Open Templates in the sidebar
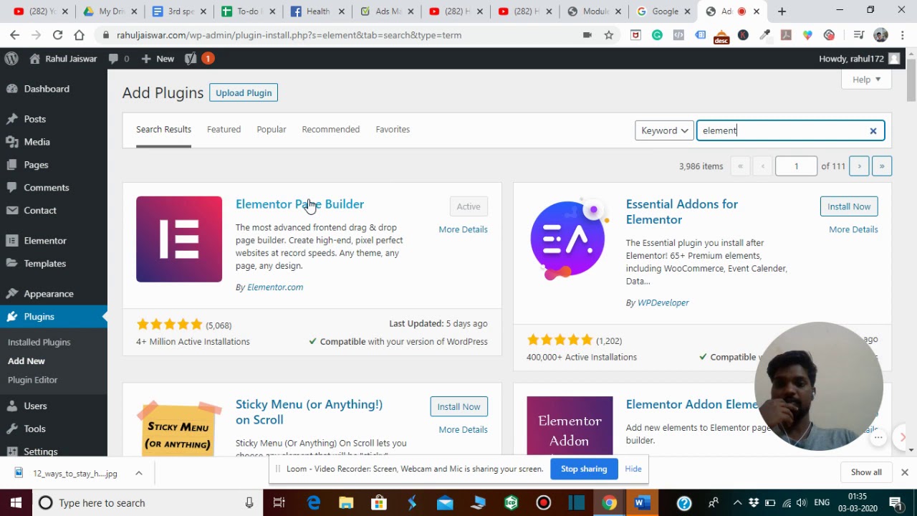Screen dimensions: 917x516 pos(44,264)
